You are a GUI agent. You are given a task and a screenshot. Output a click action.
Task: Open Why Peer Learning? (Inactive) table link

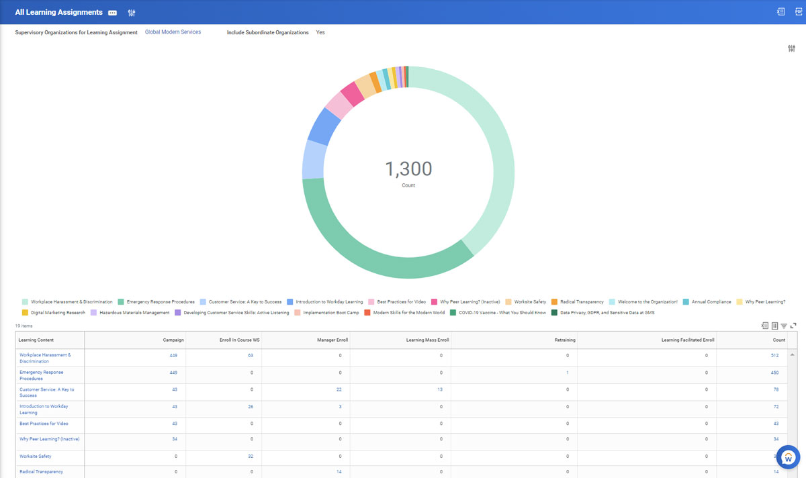pyautogui.click(x=50, y=439)
